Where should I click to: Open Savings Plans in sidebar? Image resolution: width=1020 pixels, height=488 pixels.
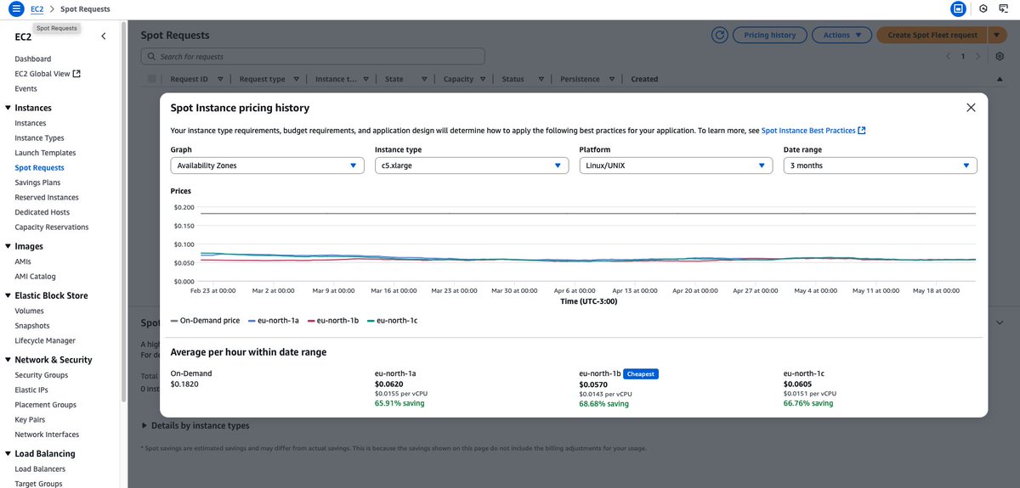coord(37,182)
